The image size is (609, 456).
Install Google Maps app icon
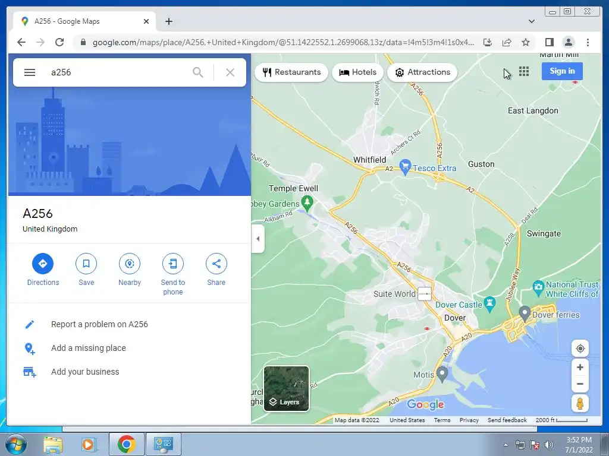pos(488,42)
